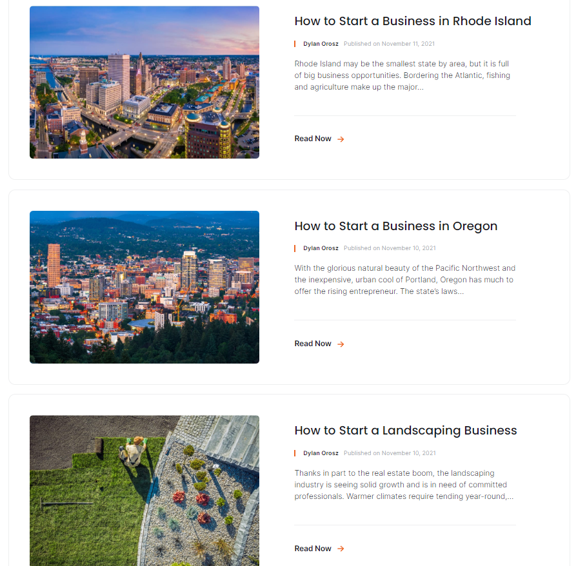Open 'How to Start a Business in Oregon' title
The width and height of the screenshot is (587, 566).
395,226
